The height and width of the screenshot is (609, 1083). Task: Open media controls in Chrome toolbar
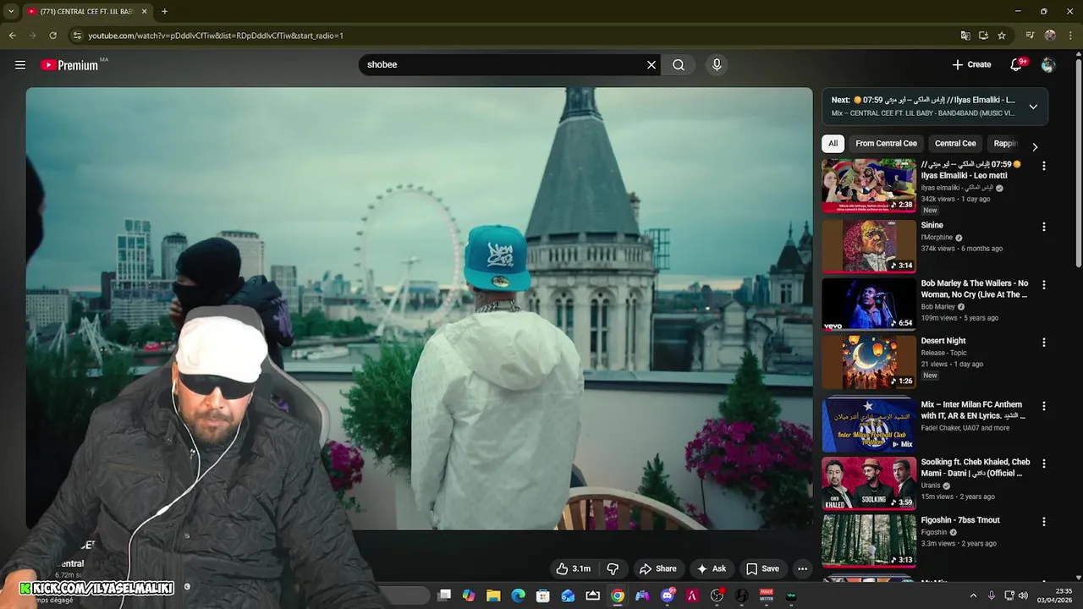pos(1030,36)
